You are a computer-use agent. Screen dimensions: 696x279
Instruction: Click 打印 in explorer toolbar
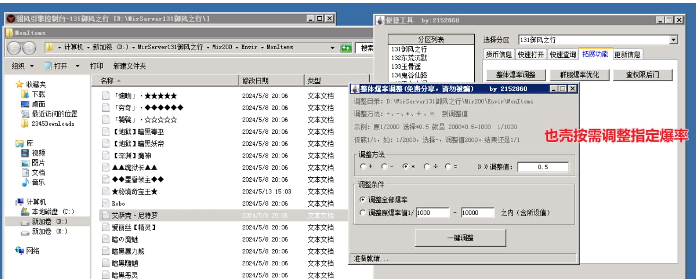(96, 66)
